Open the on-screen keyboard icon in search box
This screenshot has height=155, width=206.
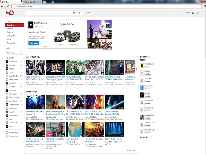(x=74, y=13)
